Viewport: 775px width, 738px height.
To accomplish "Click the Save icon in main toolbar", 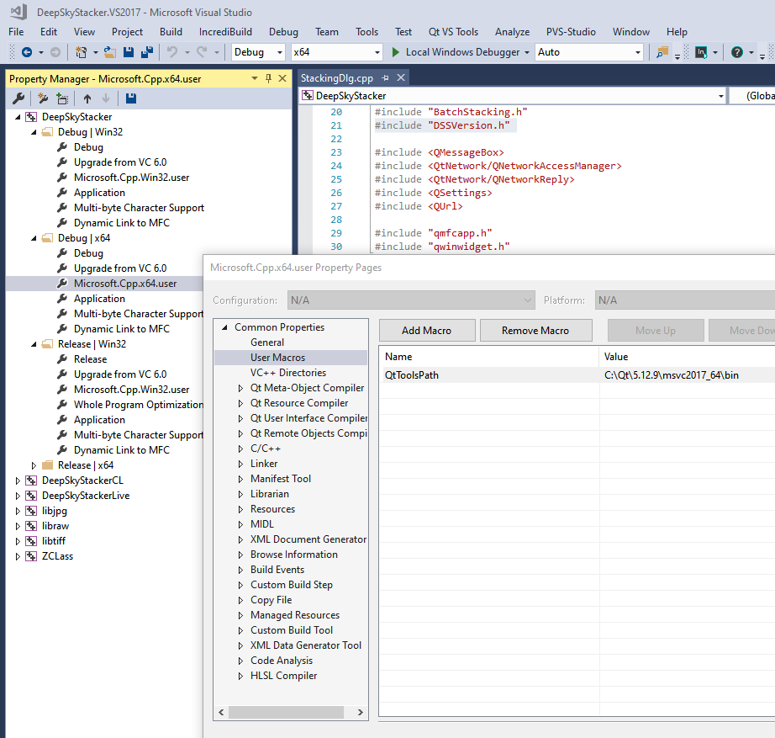I will point(129,52).
